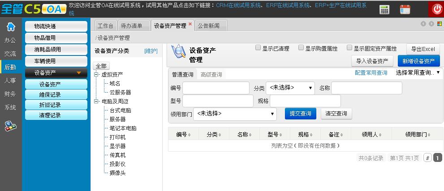Click 提交查询 button

coord(301,114)
